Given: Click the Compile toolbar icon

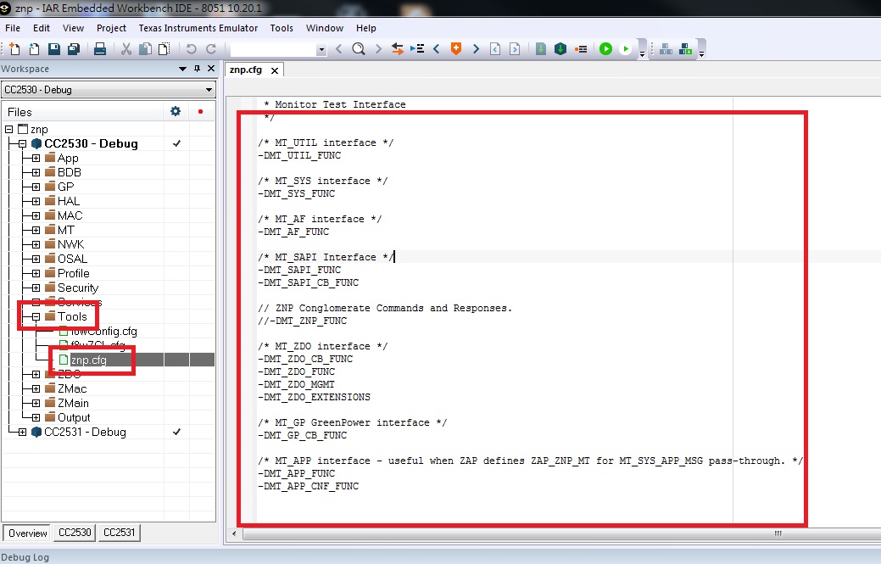Looking at the screenshot, I should [540, 49].
